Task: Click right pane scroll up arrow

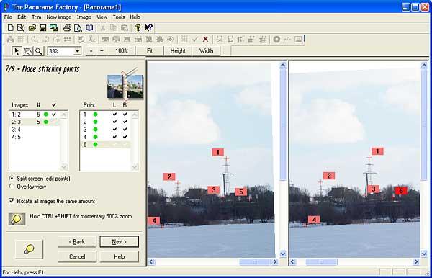Action: pyautogui.click(x=424, y=66)
